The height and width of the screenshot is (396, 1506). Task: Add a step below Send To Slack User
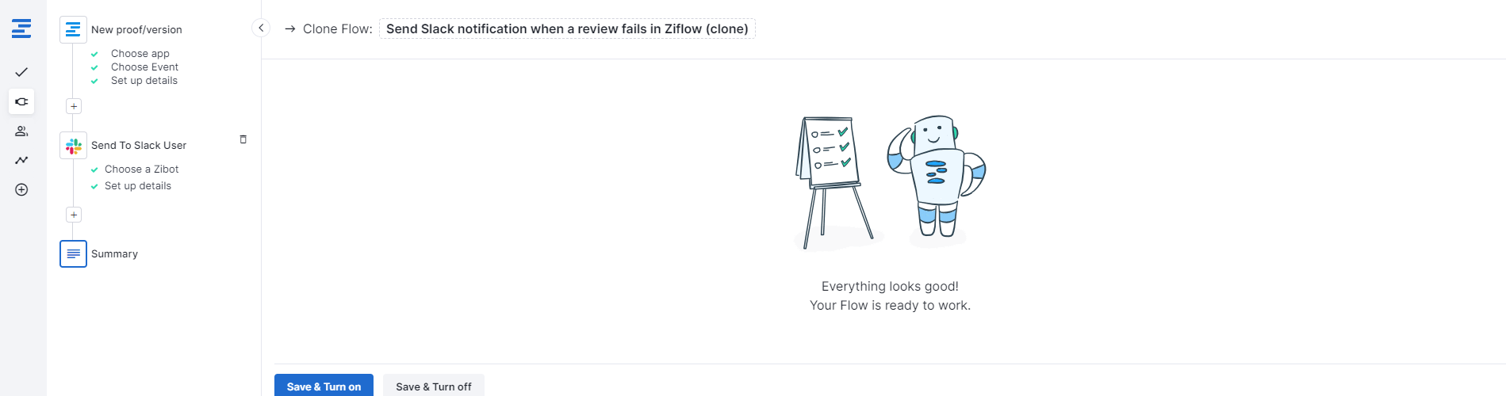[x=74, y=215]
